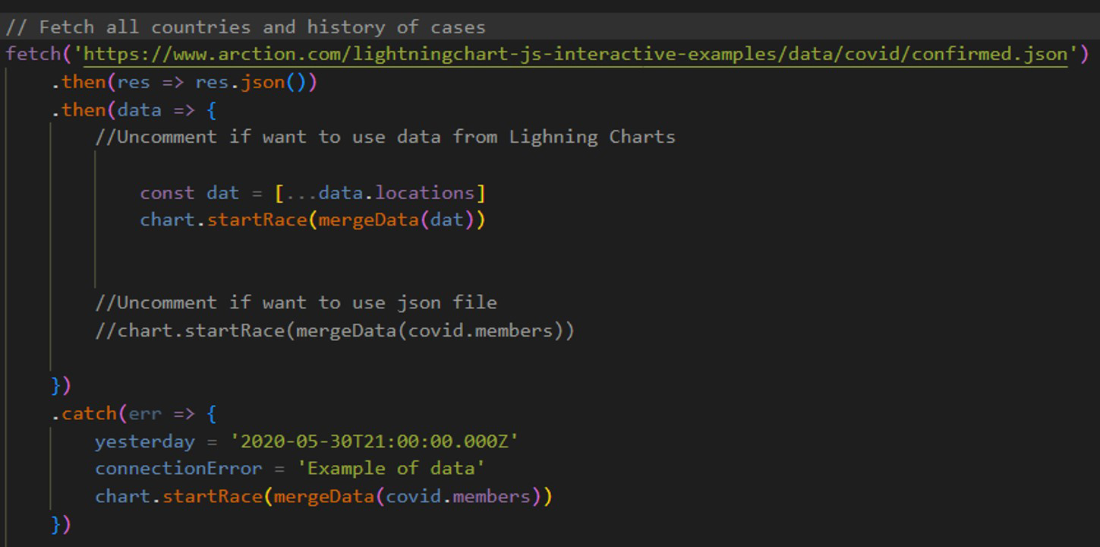Click the '.catch(err => {' line

pyautogui.click(x=134, y=414)
